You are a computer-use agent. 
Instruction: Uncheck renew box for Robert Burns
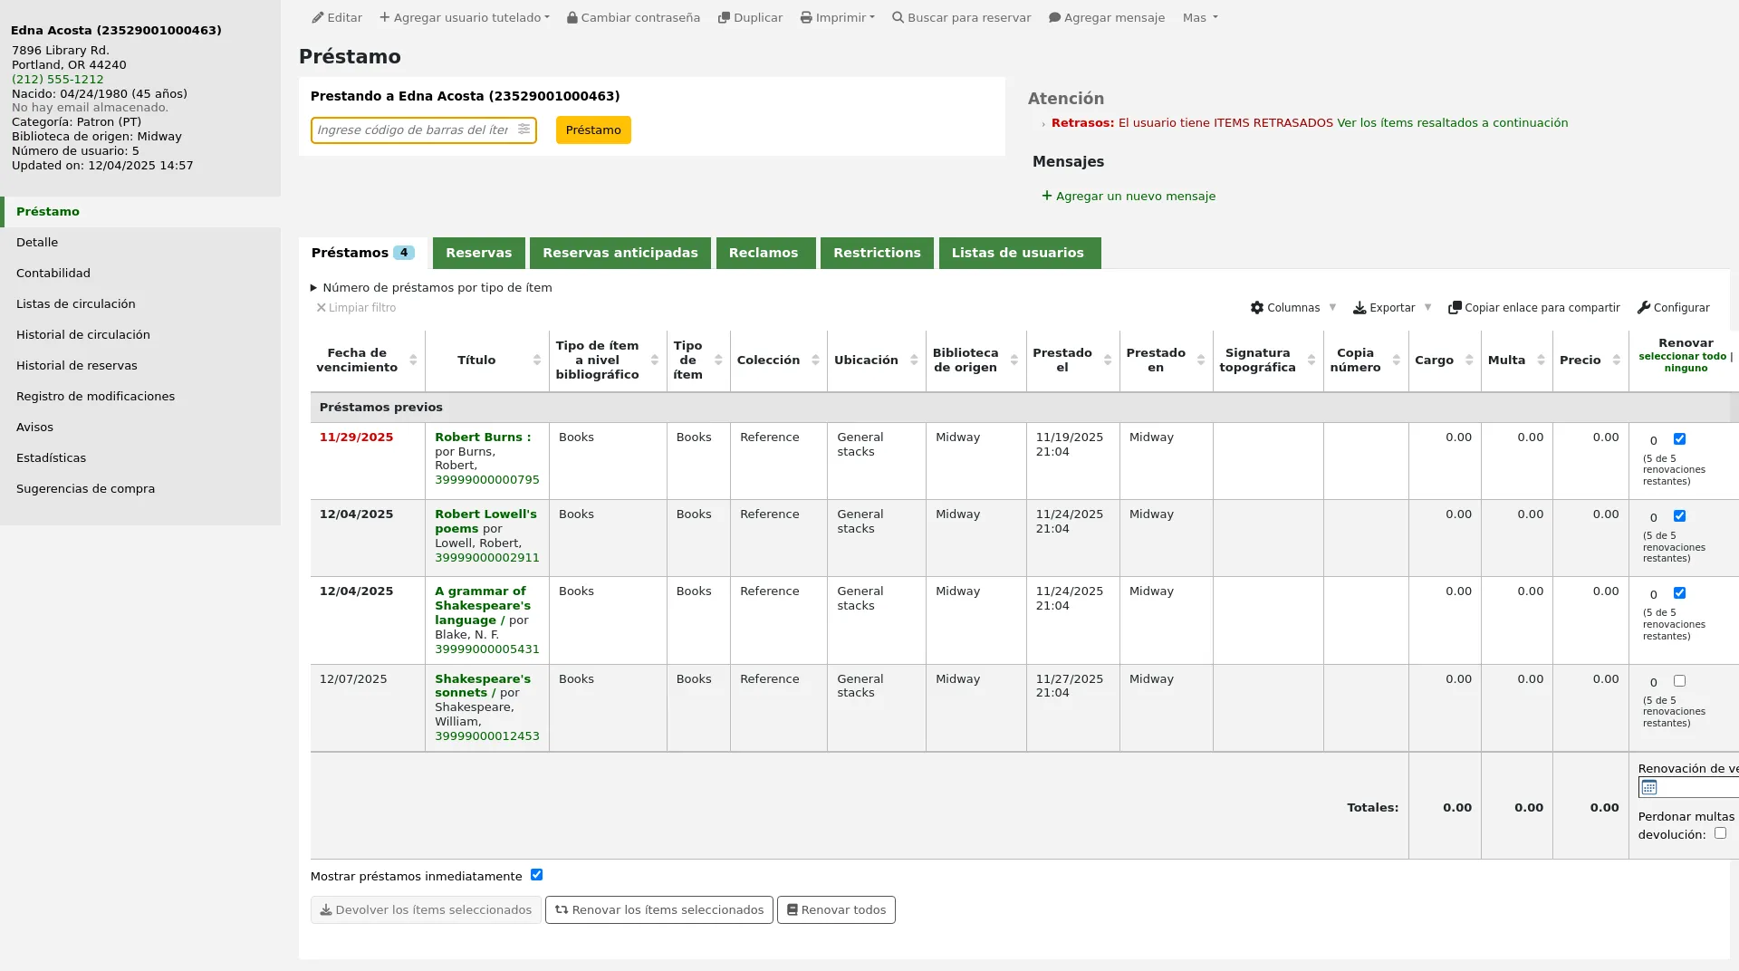coord(1679,439)
